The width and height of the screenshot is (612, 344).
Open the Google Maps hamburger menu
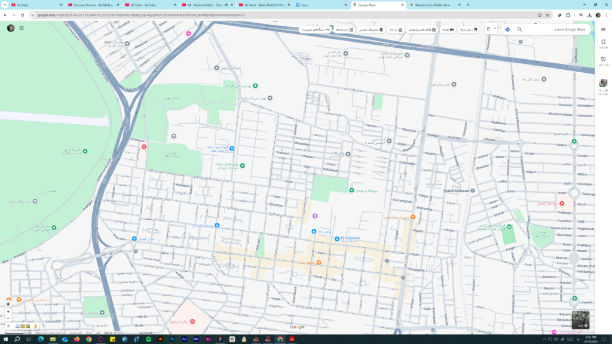(603, 29)
